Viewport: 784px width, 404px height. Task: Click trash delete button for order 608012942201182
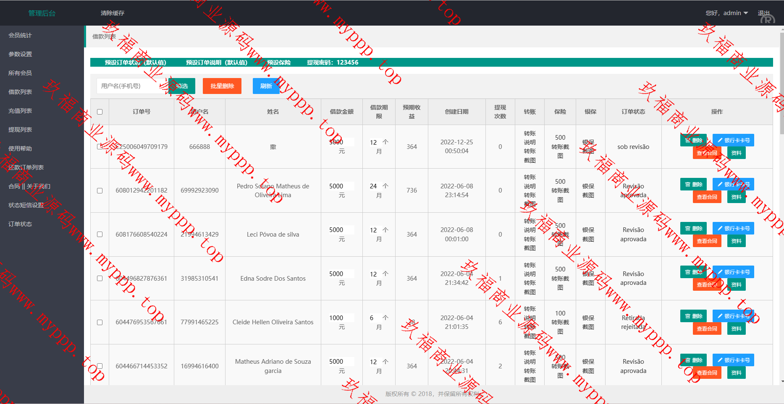(693, 184)
